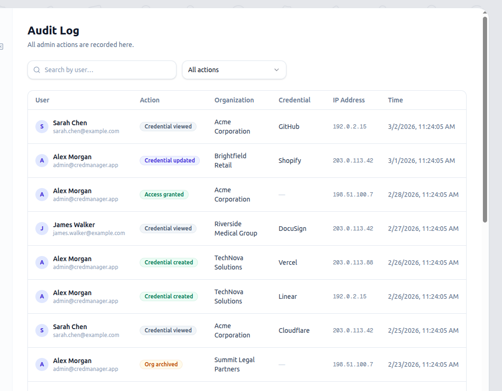
Task: Click the magnifier icon in the search box
Action: pos(37,70)
